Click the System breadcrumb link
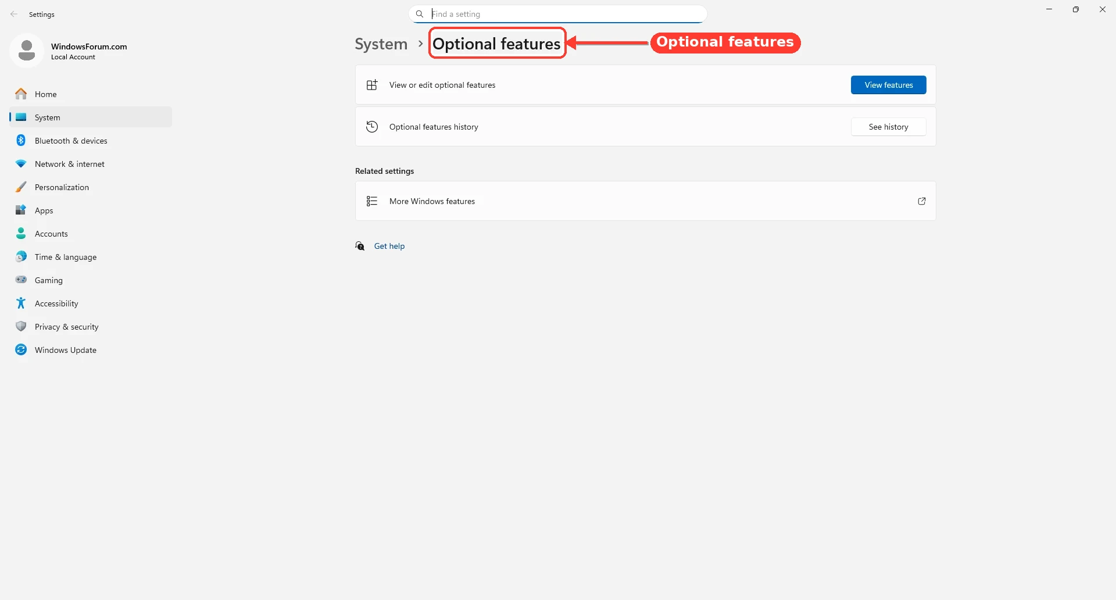The height and width of the screenshot is (600, 1116). pyautogui.click(x=381, y=44)
